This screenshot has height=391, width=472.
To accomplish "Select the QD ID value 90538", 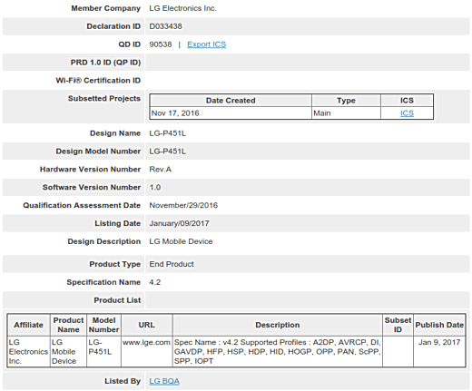I will point(161,44).
